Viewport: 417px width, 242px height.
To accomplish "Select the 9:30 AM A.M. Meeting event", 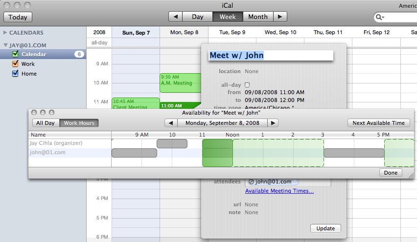I will (180, 83).
